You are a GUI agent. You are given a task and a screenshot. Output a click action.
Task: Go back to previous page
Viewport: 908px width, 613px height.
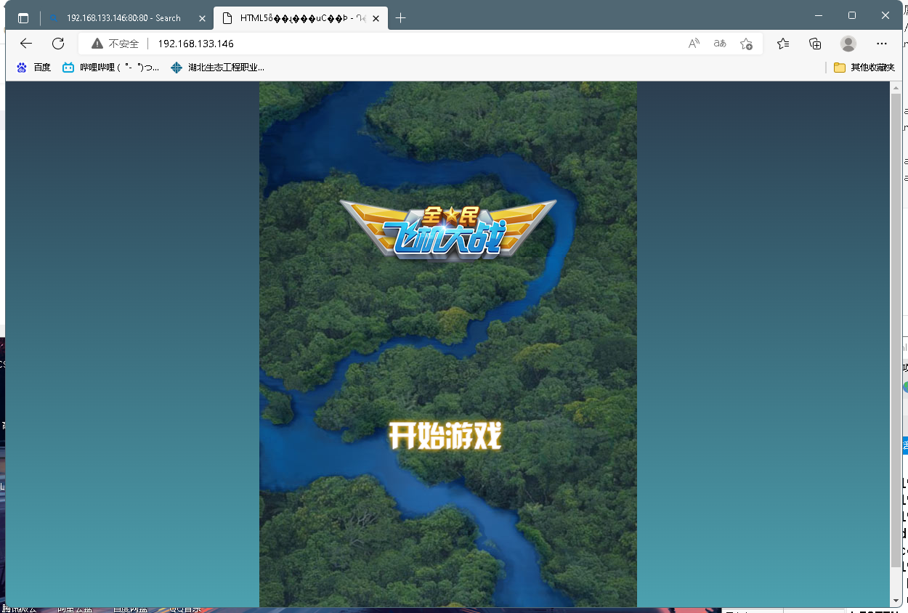pos(26,44)
